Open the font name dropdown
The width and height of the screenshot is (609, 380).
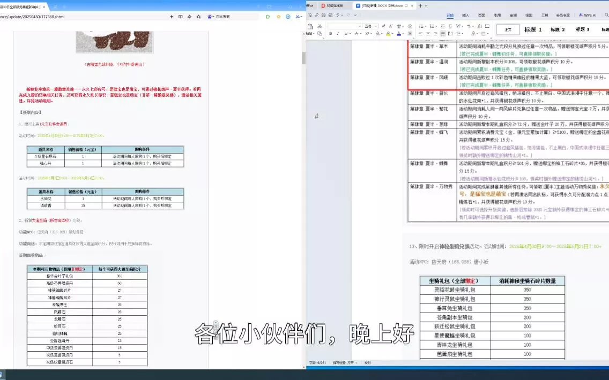[360, 26]
